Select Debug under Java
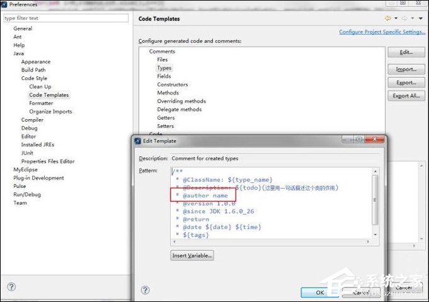 coord(29,128)
